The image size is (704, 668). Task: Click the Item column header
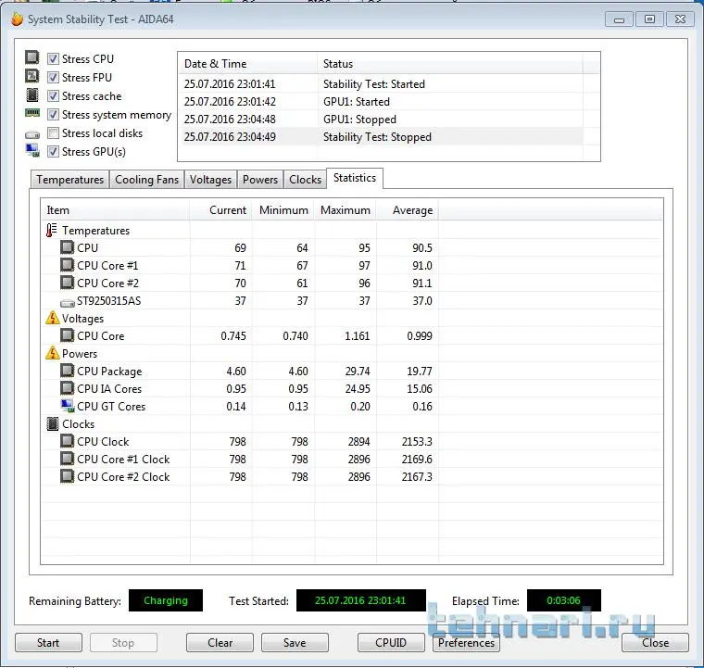tap(116, 210)
